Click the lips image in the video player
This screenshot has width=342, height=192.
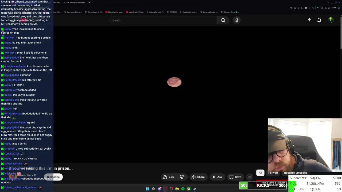pos(174,82)
